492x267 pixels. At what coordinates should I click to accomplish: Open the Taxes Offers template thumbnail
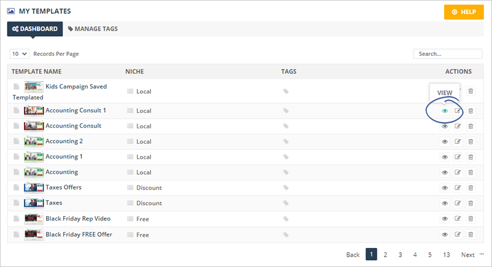click(34, 187)
